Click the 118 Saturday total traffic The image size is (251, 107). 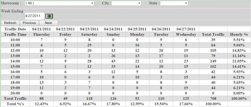[89, 99]
